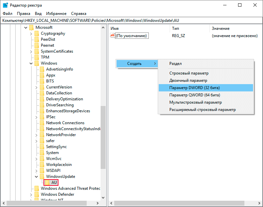Click the AU folder icon
This screenshot has width=263, height=207.
[47, 182]
